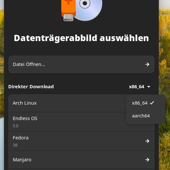Viewport: 170px width, 170px height.
Task: Click the arrow icon in the Fedora row
Action: tap(147, 141)
